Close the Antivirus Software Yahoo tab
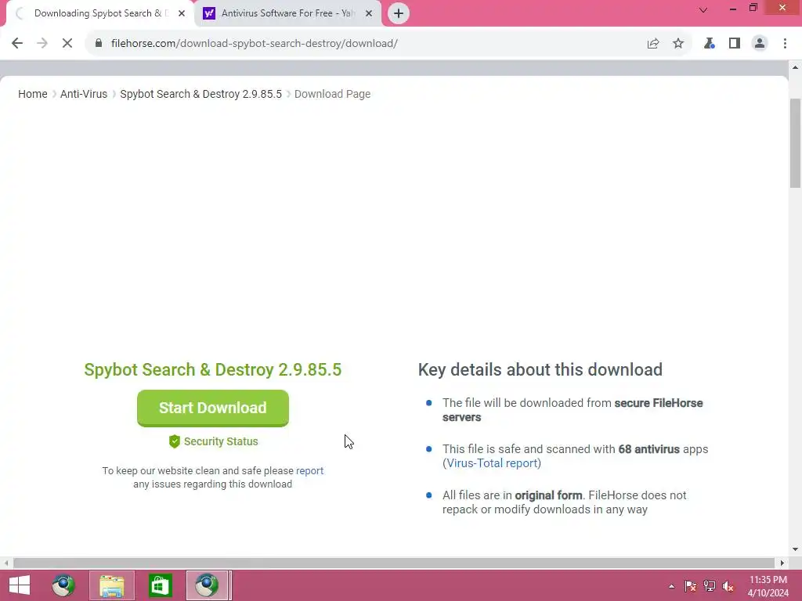This screenshot has height=601, width=802. [369, 13]
